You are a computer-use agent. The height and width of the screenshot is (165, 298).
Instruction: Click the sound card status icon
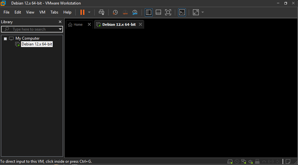point(250,161)
